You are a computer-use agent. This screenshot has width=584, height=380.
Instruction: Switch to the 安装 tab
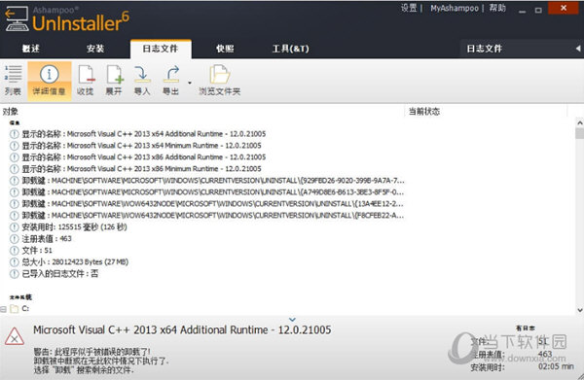(x=95, y=49)
